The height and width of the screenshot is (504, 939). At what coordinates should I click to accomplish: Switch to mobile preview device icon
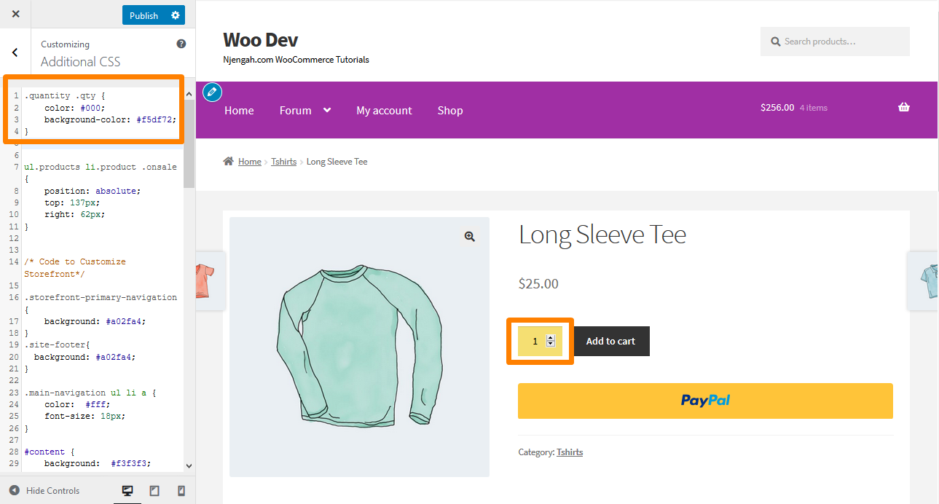tap(181, 491)
